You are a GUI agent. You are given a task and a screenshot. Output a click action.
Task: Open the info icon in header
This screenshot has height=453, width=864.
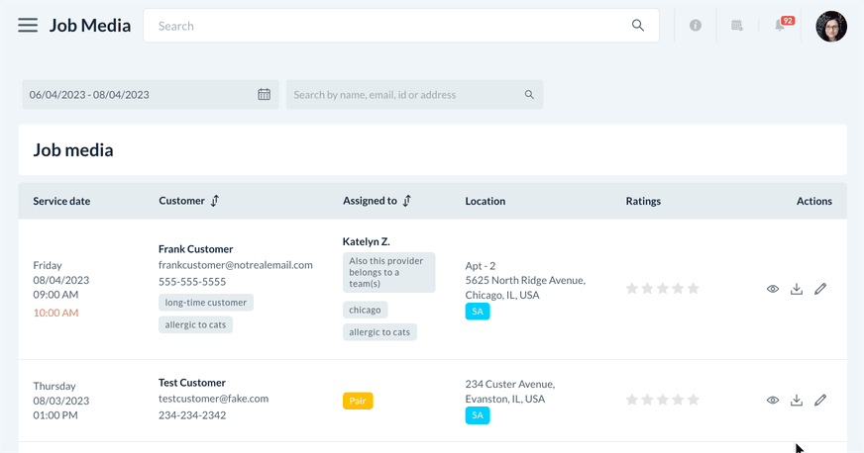point(696,26)
